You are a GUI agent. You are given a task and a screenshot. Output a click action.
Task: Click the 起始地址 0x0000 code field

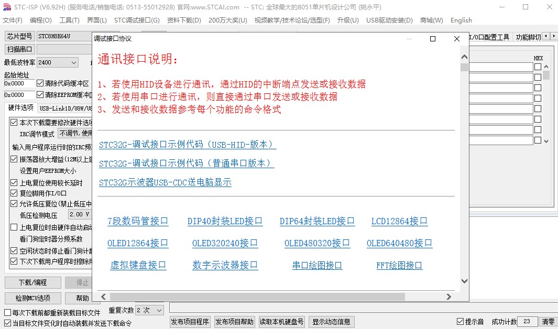point(19,83)
